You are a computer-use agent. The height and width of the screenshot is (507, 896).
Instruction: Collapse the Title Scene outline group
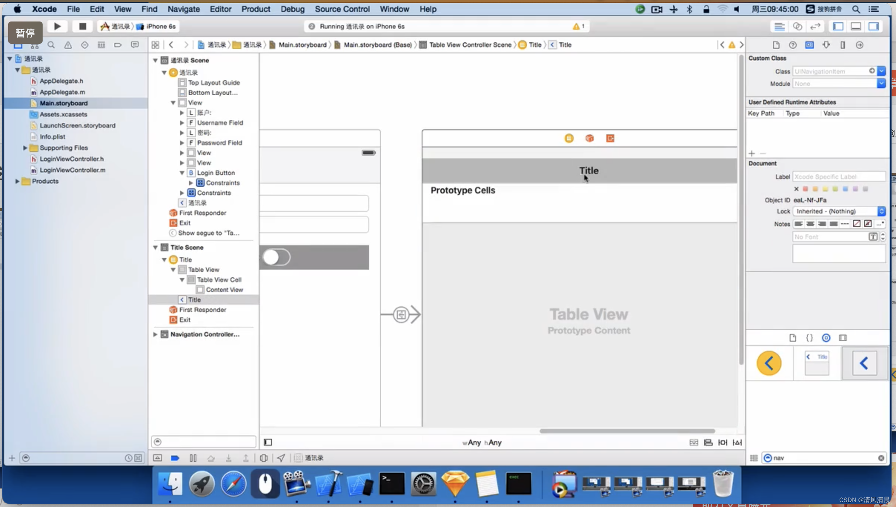click(155, 247)
